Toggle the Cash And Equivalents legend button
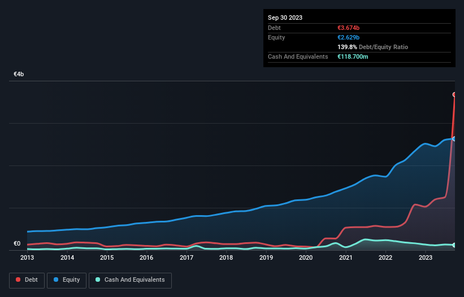Image resolution: width=464 pixels, height=297 pixels. tap(130, 280)
